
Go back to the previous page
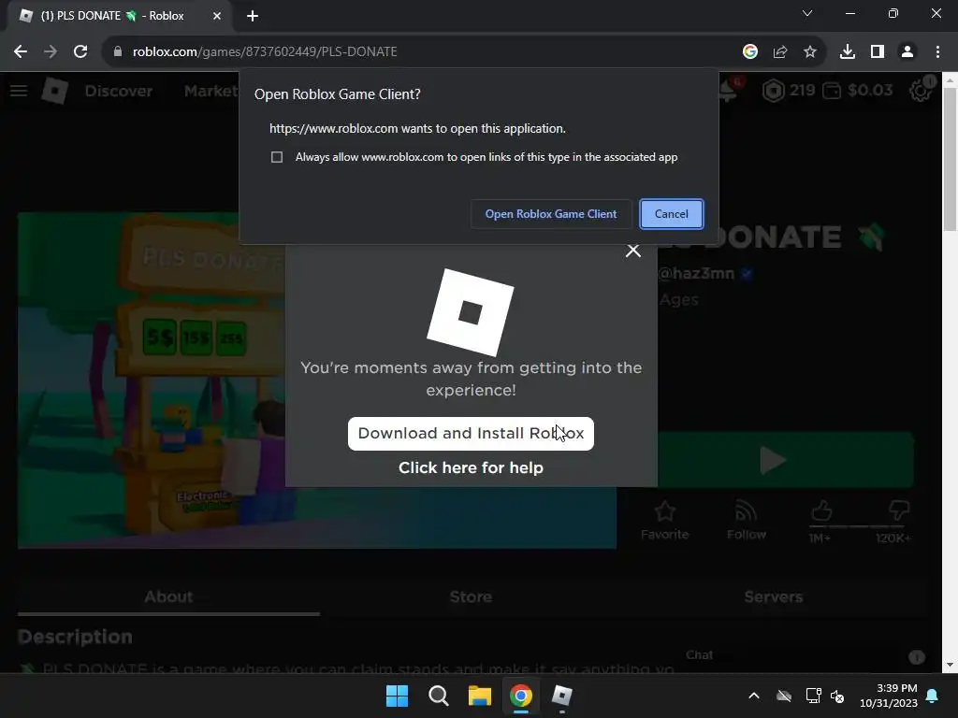[x=21, y=52]
